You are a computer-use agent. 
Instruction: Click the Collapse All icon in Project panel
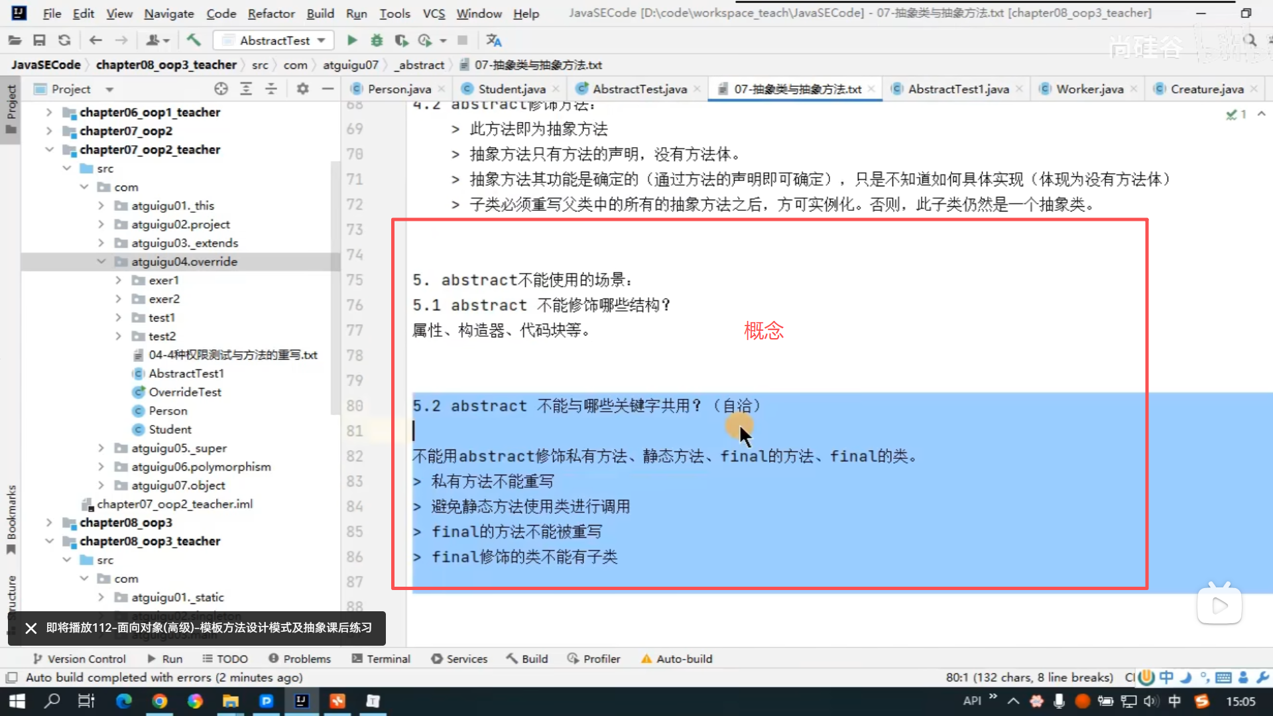[x=271, y=89]
